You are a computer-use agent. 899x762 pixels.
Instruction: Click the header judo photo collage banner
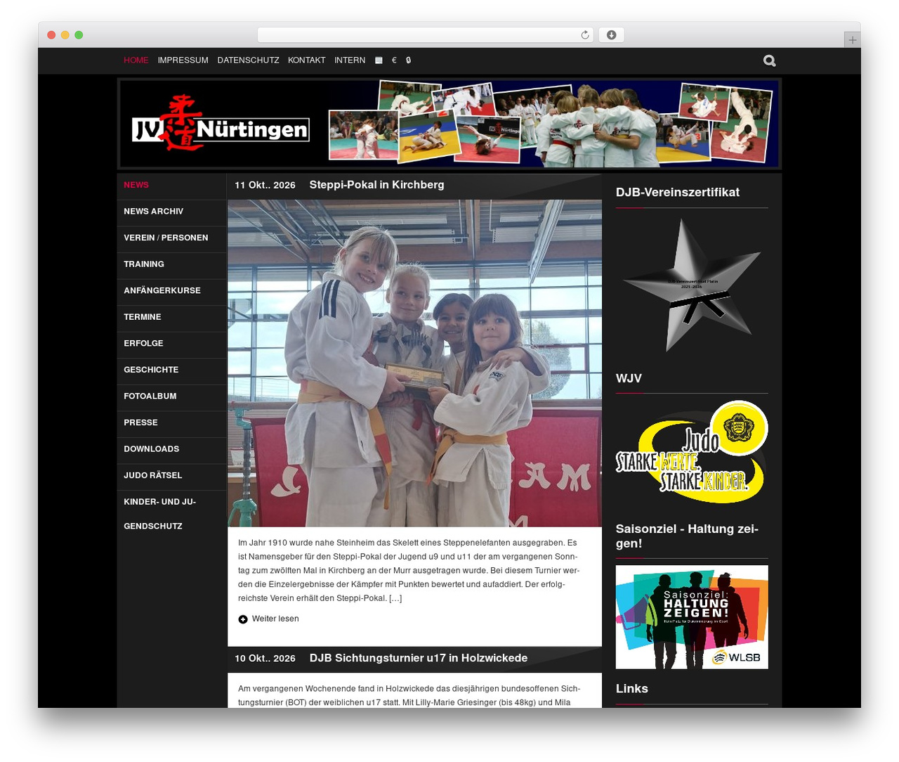(x=552, y=123)
